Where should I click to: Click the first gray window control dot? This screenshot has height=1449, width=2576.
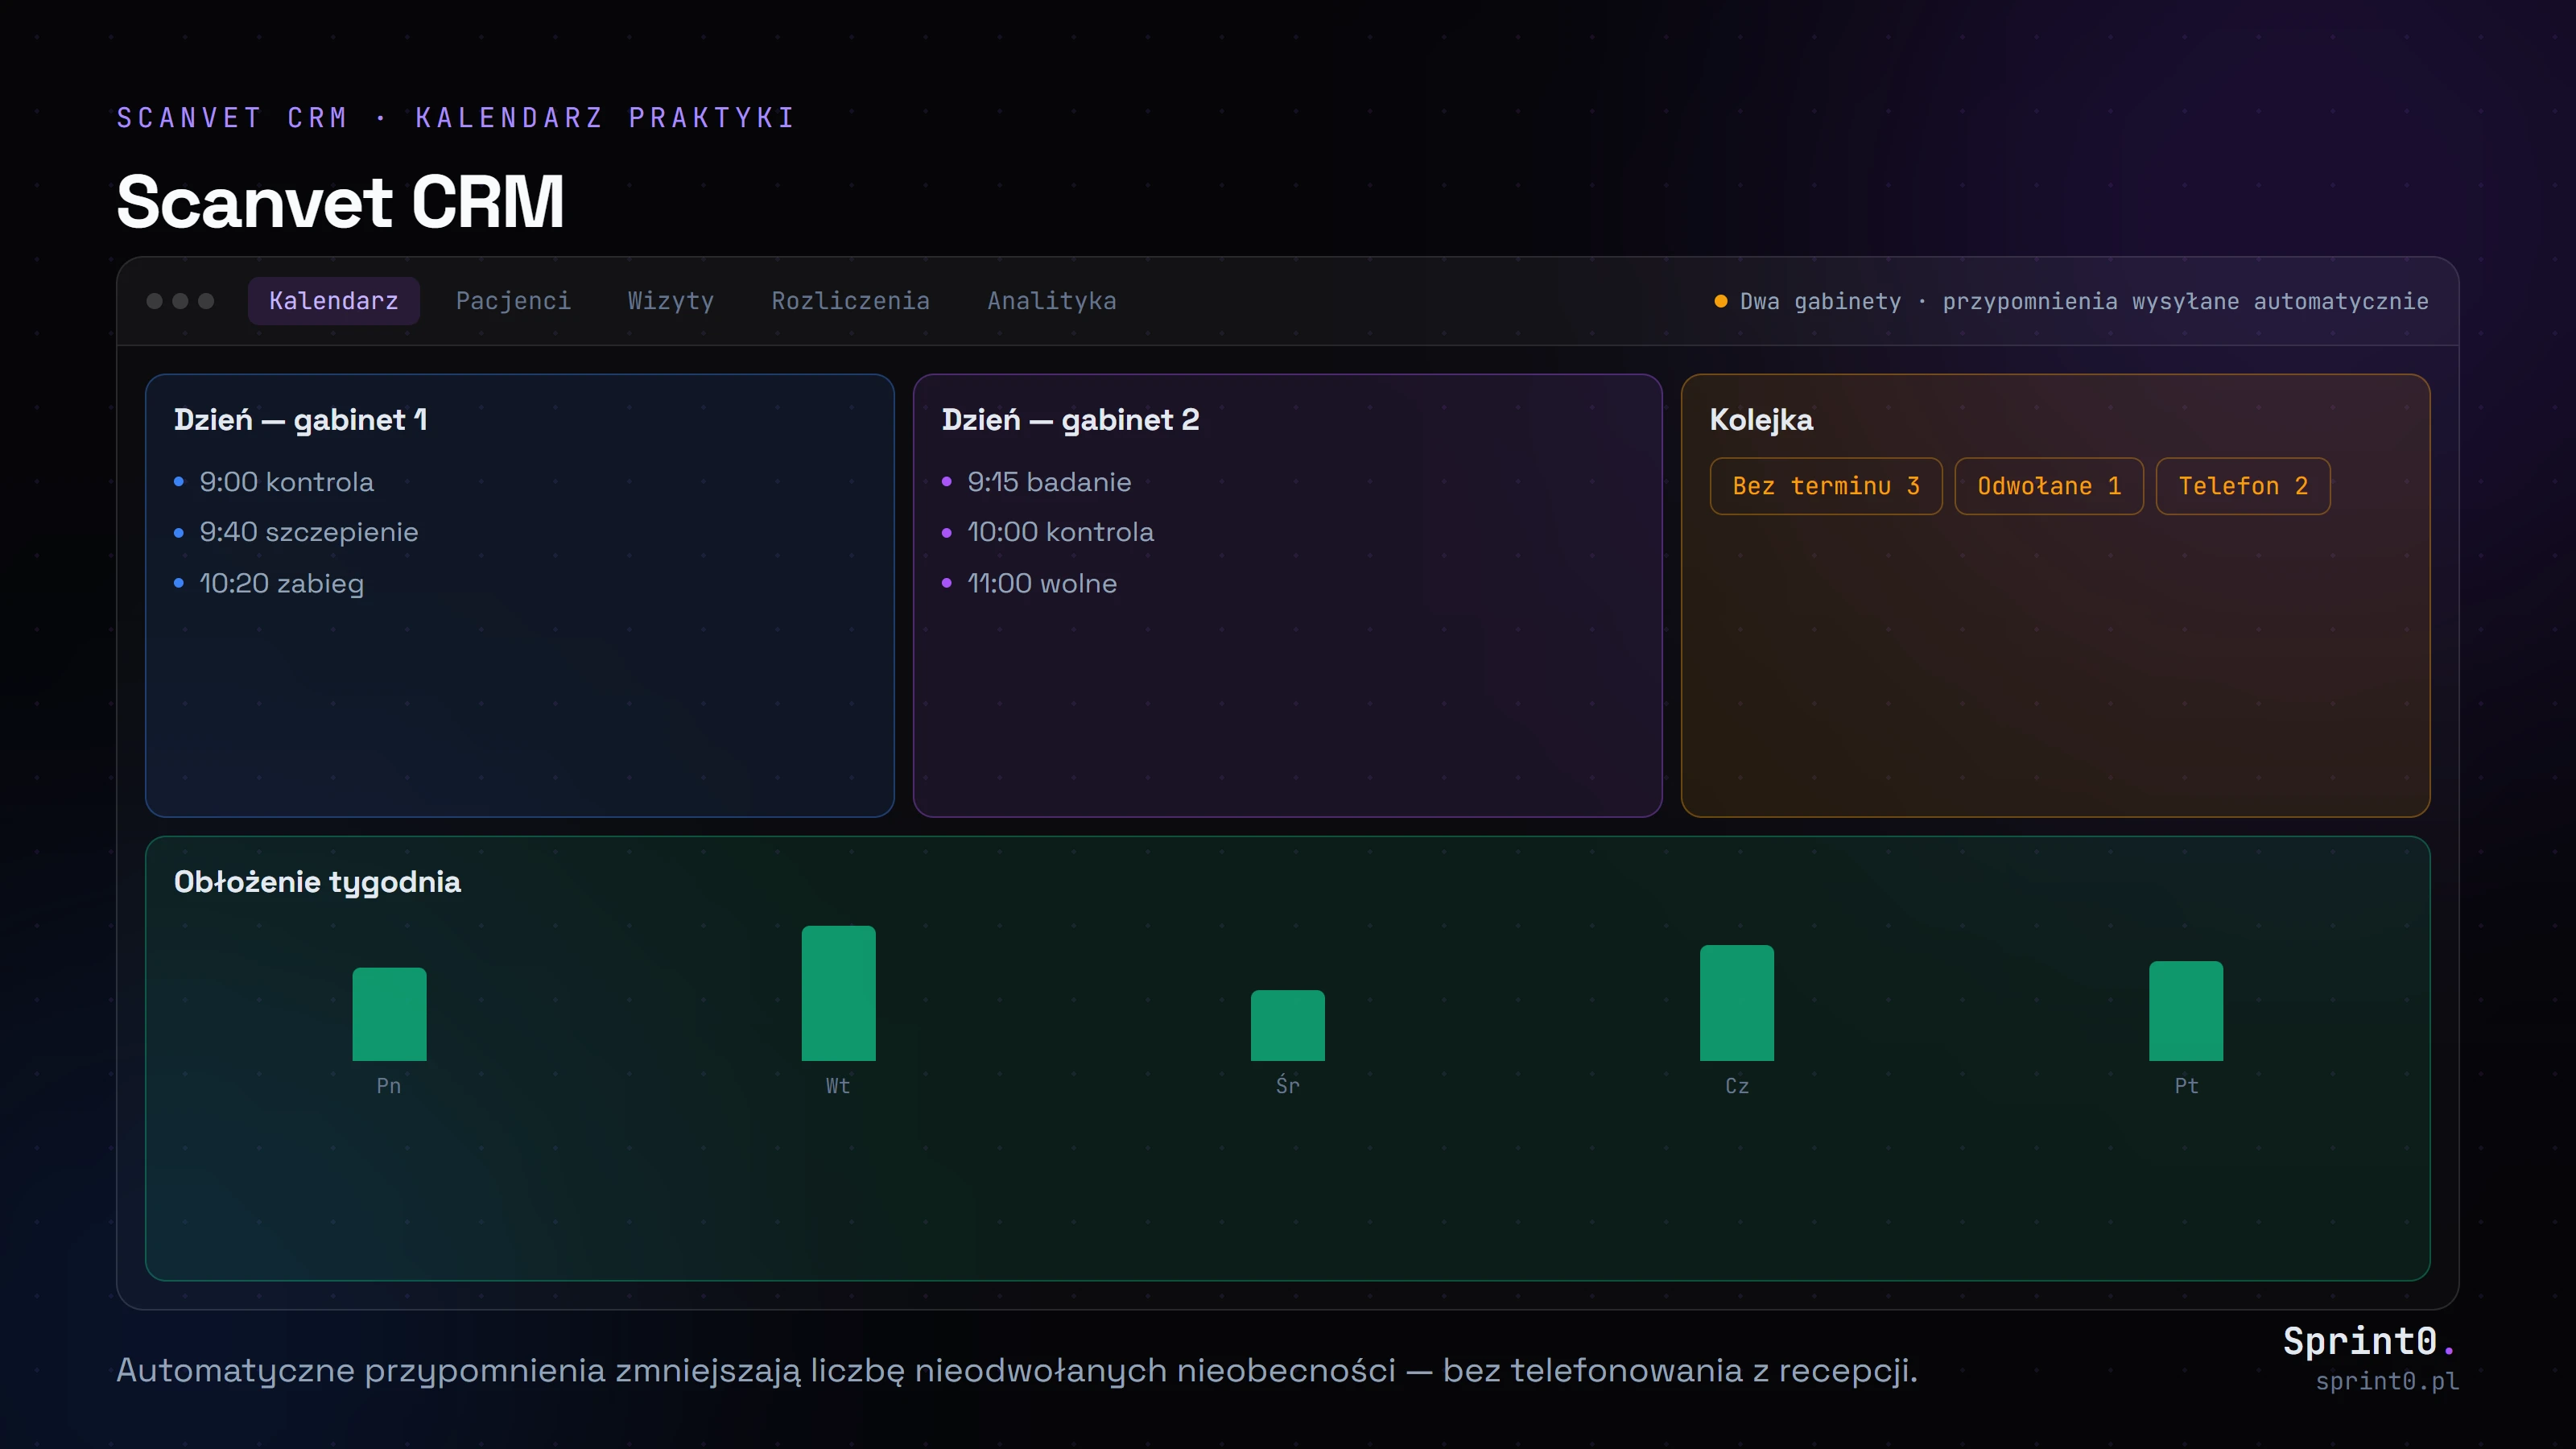click(x=154, y=301)
